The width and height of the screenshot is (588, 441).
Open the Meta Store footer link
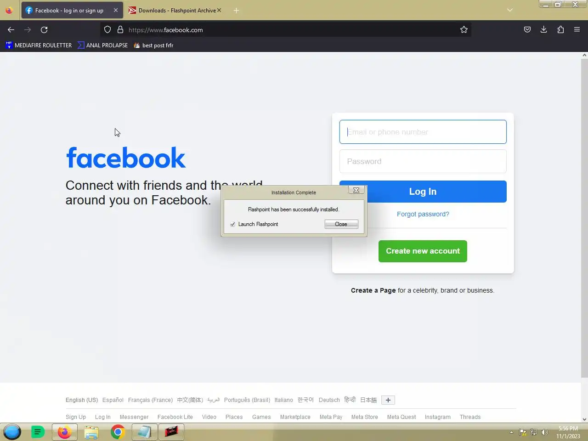click(x=365, y=417)
